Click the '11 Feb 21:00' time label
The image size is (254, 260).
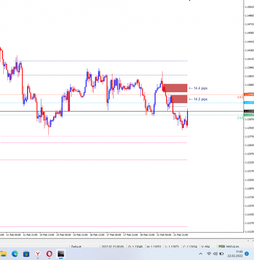(30, 235)
